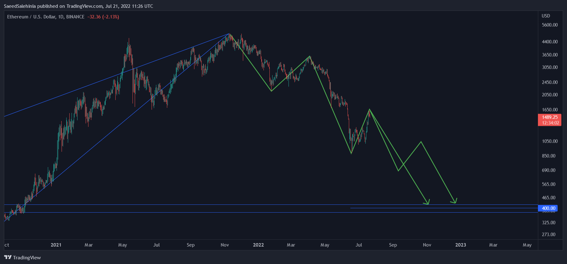Click the Nov label before 2022 on time axis
This screenshot has height=264, width=567.
(225, 245)
